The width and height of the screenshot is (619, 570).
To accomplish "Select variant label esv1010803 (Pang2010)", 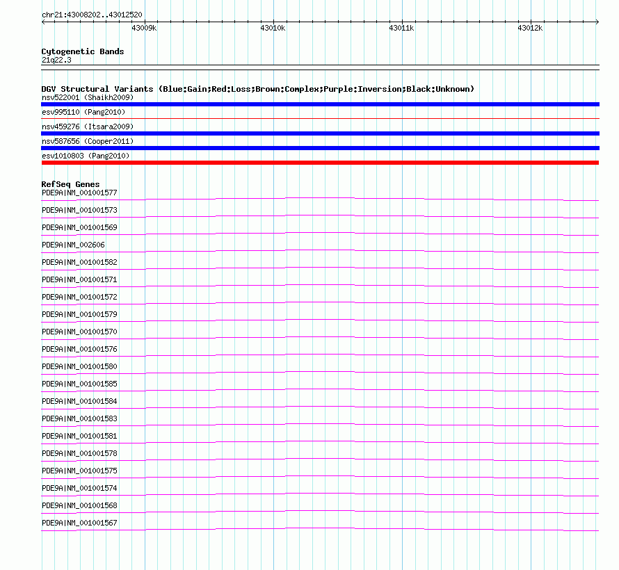I will pos(86,156).
